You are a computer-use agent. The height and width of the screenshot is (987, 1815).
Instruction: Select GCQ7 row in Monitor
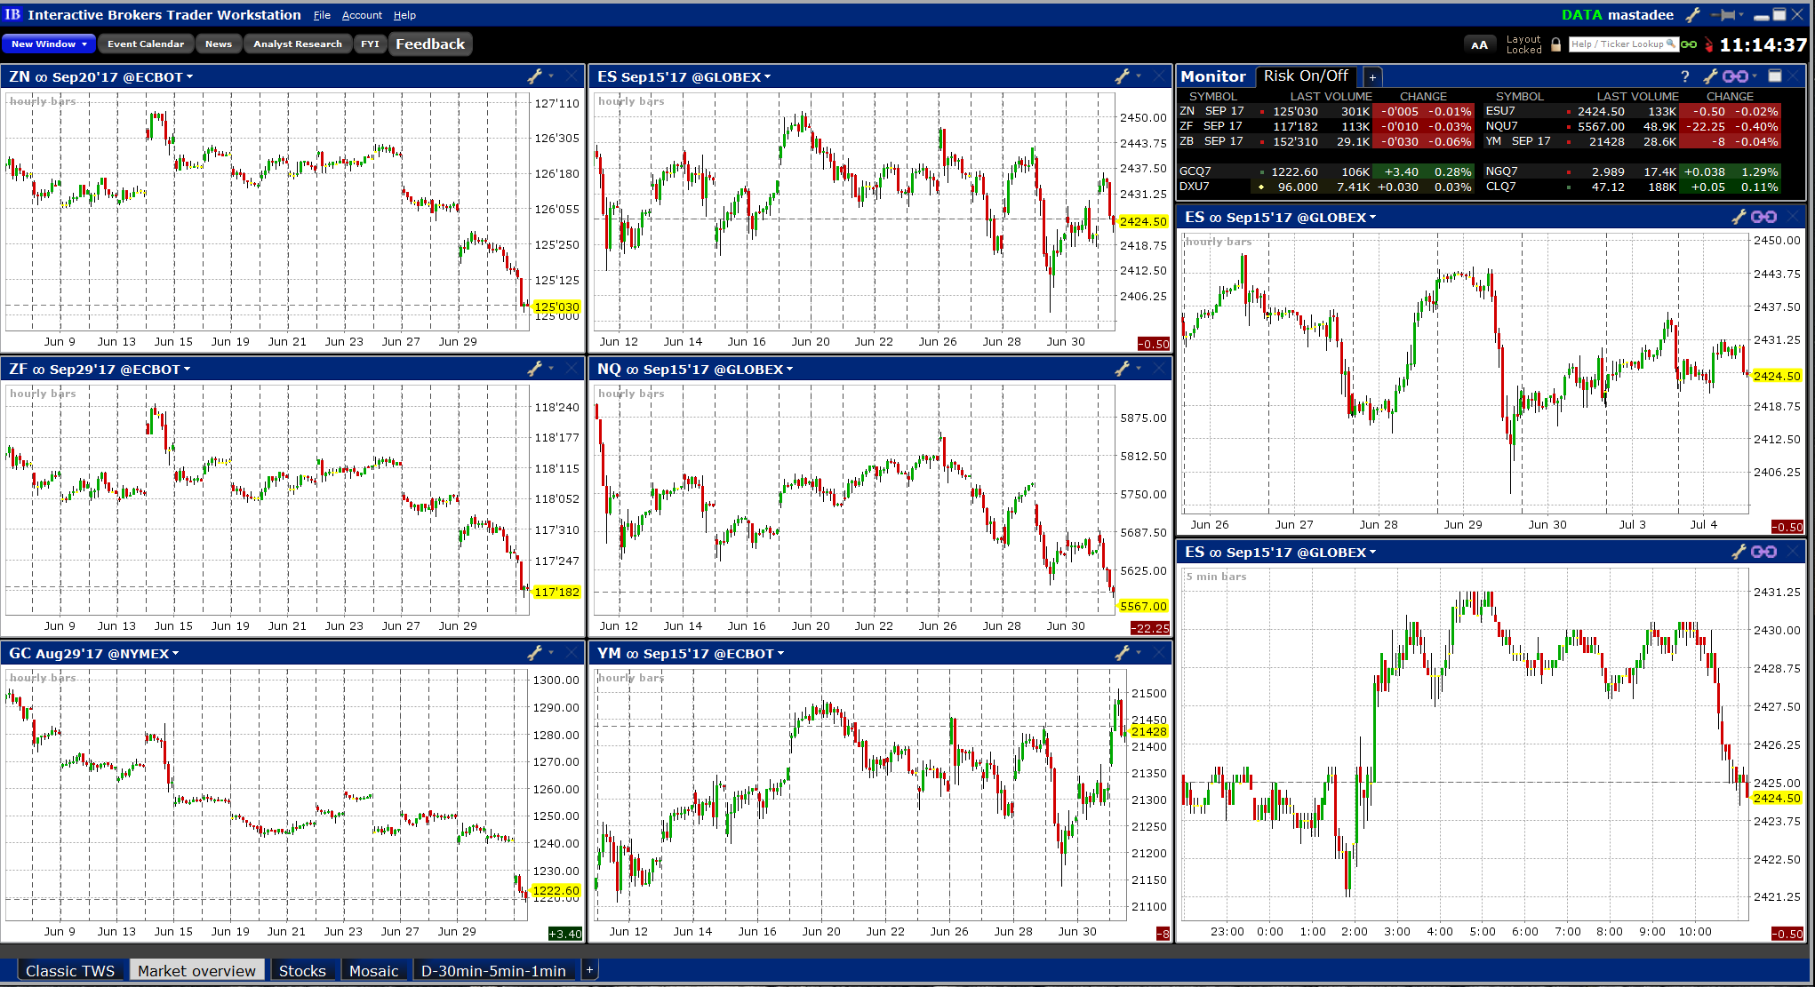pyautogui.click(x=1326, y=171)
